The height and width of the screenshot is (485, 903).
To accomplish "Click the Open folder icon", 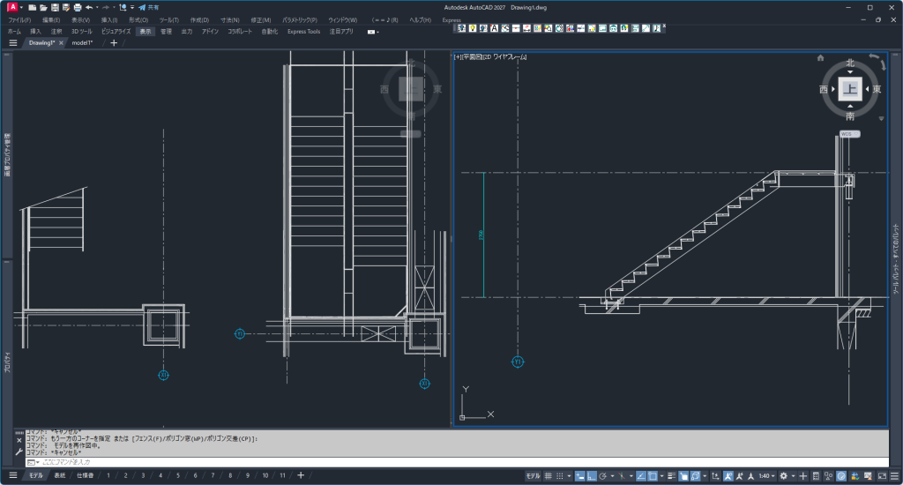I will (43, 7).
